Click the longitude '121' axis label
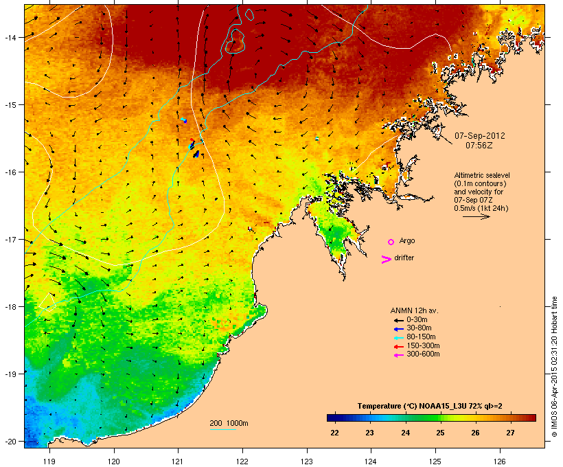Image resolution: width=563 pixels, height=467 pixels. tap(178, 462)
